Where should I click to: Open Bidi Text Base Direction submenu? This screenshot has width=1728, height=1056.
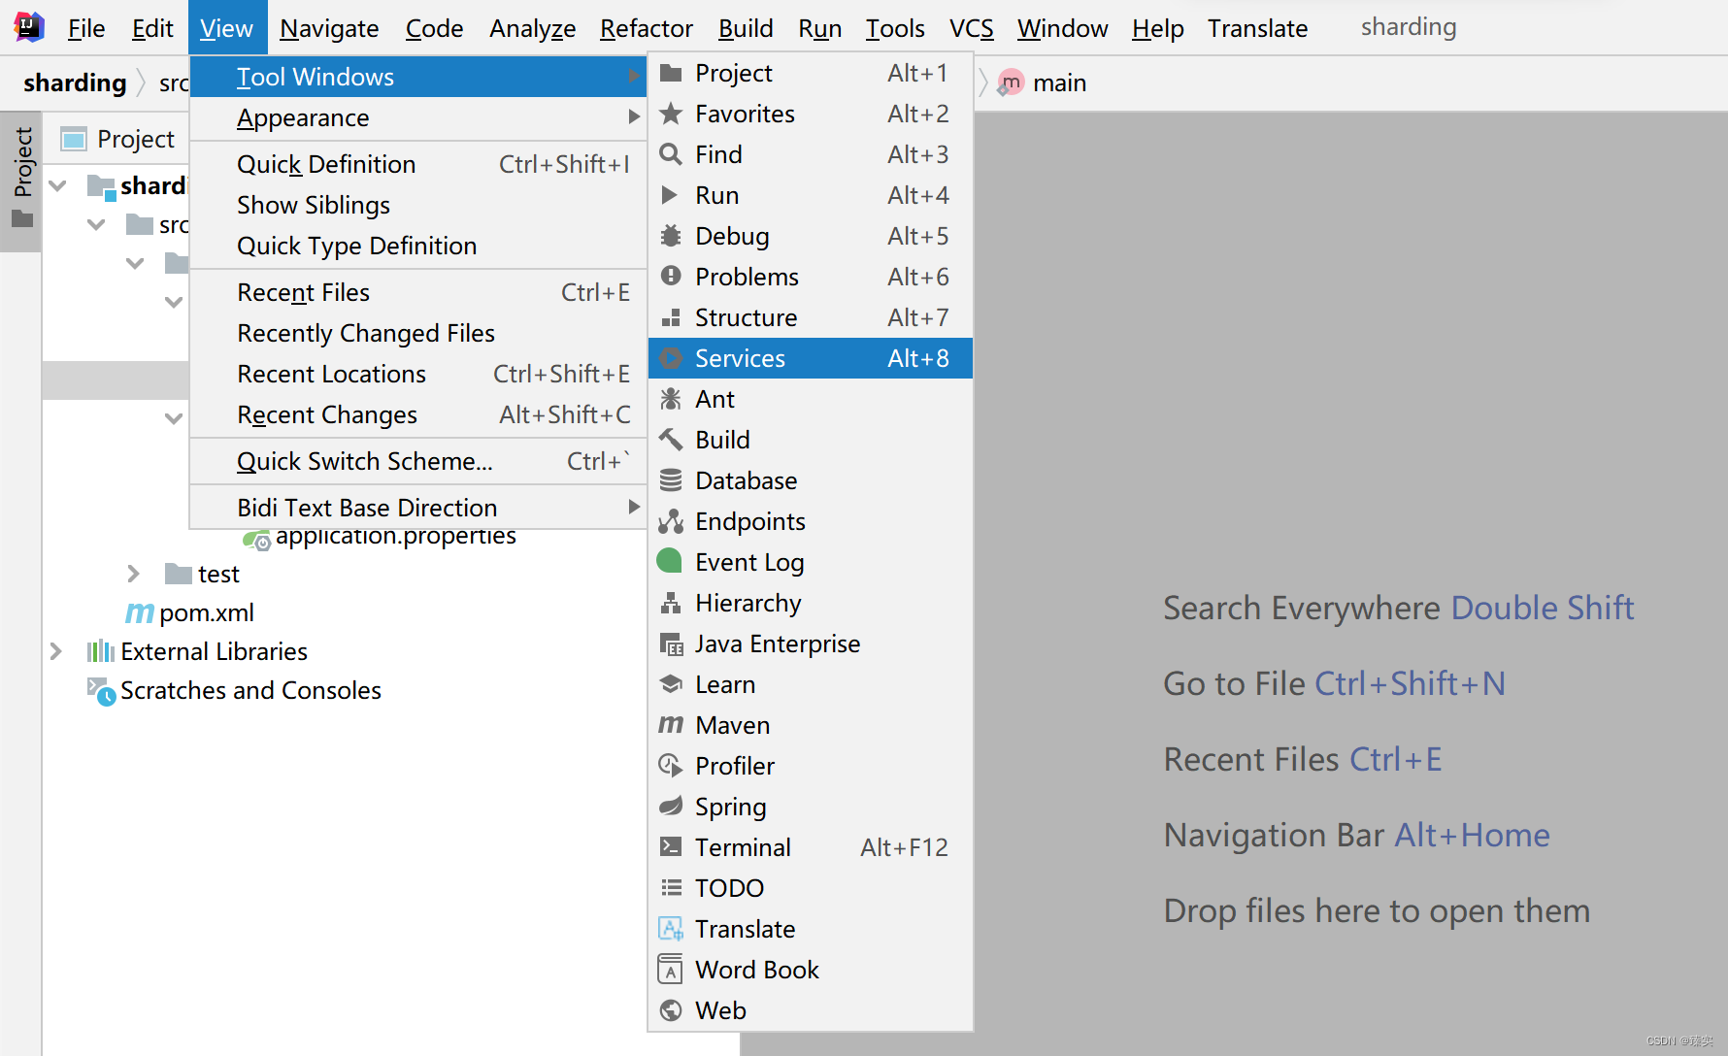pyautogui.click(x=418, y=508)
